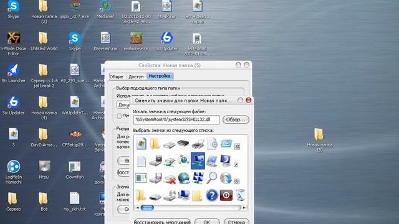Pick the highlighted network computers icon

point(198,161)
